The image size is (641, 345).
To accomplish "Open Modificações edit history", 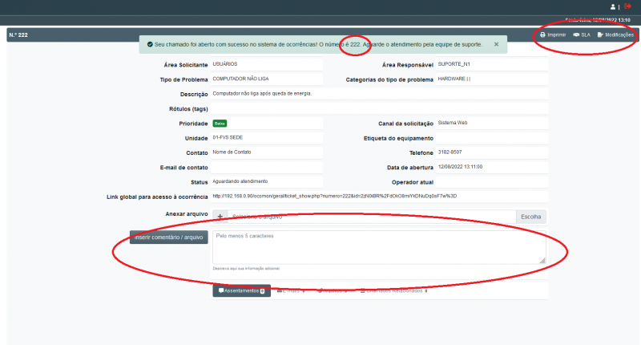I will point(615,34).
